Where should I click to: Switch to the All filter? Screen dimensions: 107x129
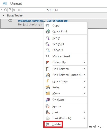pos(5,3)
